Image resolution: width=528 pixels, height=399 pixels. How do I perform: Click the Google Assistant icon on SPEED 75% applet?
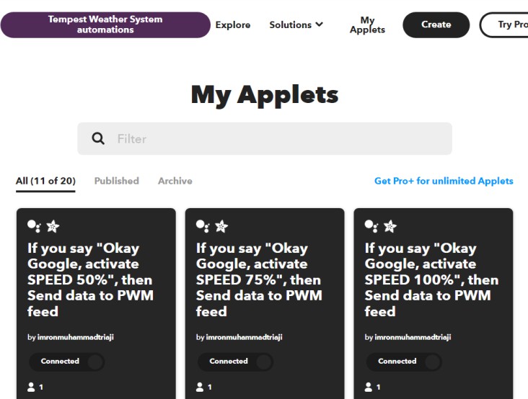(203, 225)
